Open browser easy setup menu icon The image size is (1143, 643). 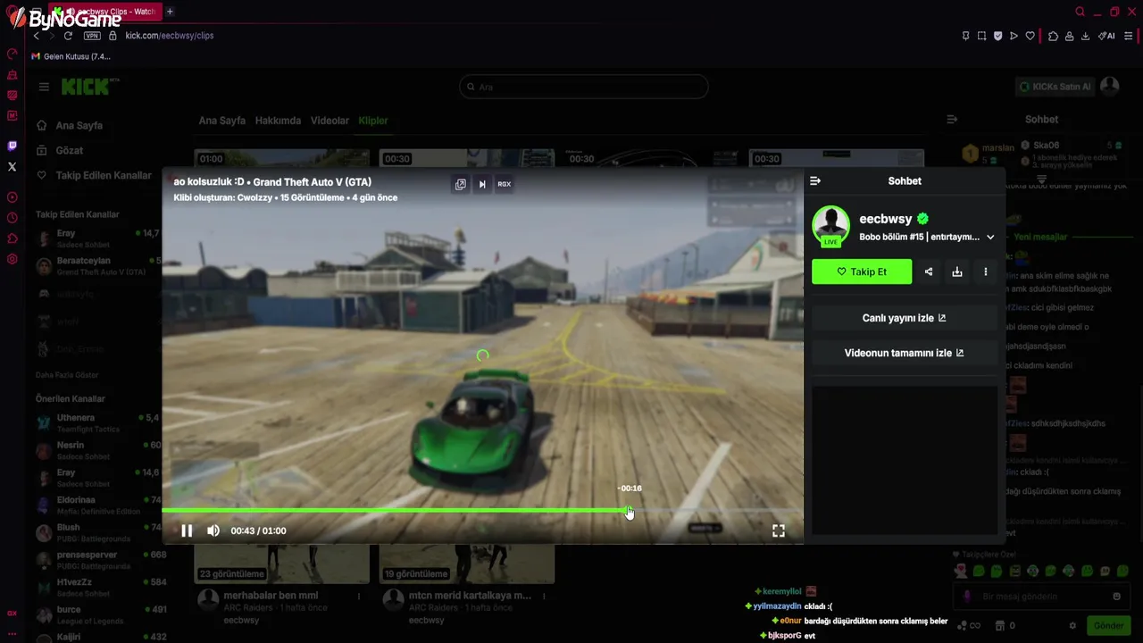coord(1129,36)
